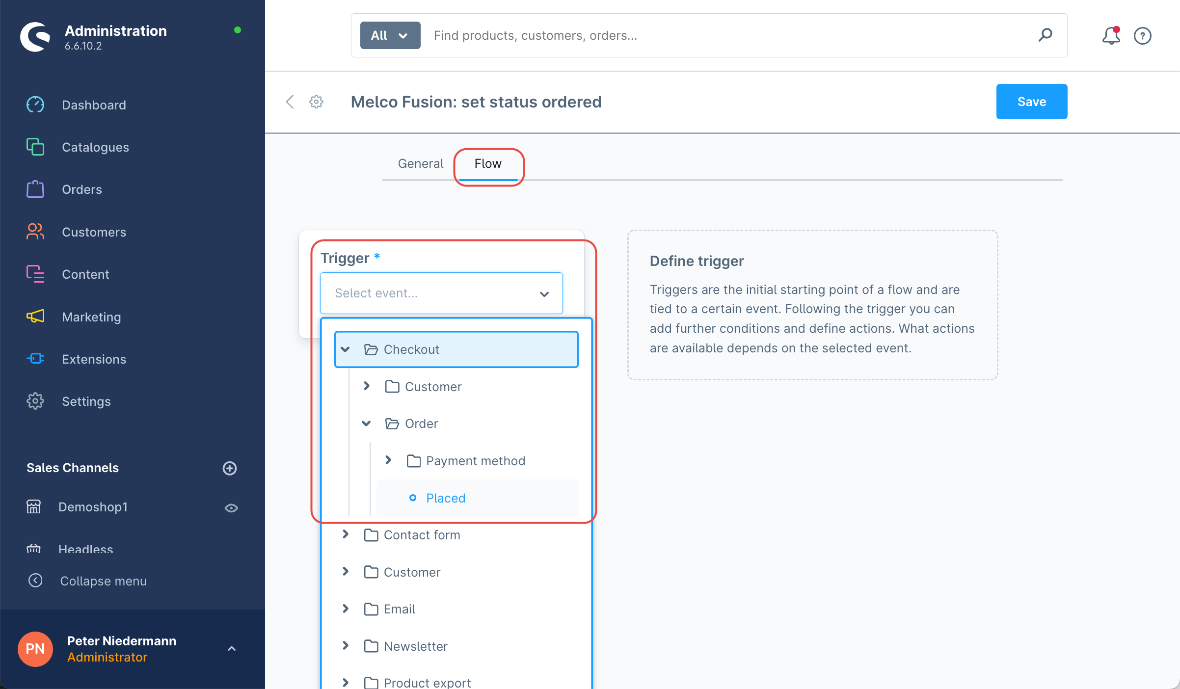
Task: Expand the Customer folder under Checkout
Action: (367, 386)
